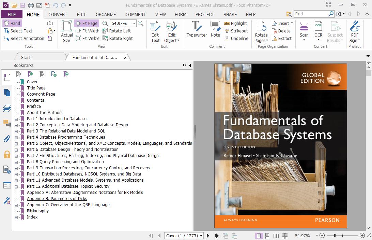
Task: Open the Bookmarks panel icon
Action: [7, 77]
